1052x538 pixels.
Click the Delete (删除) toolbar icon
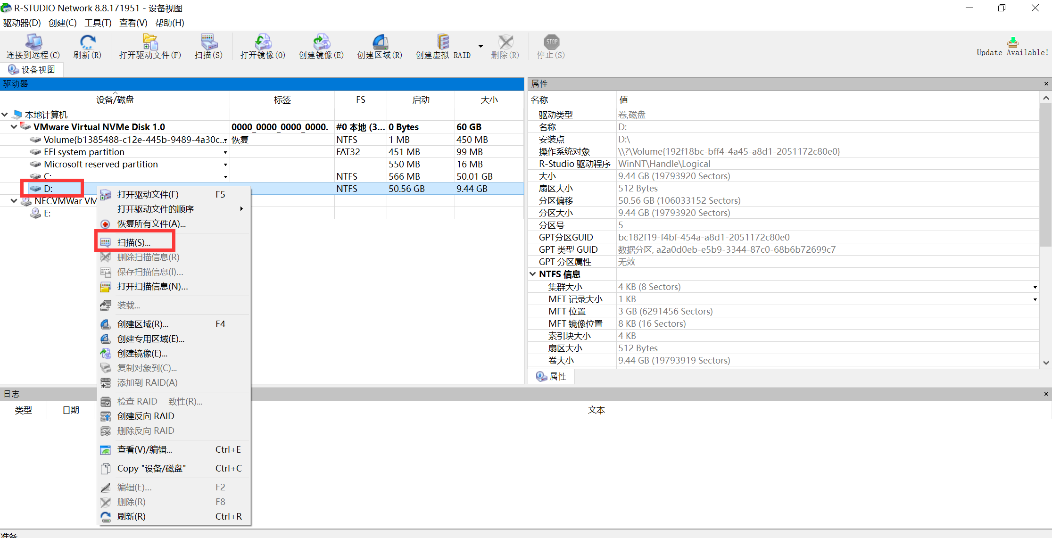(505, 46)
